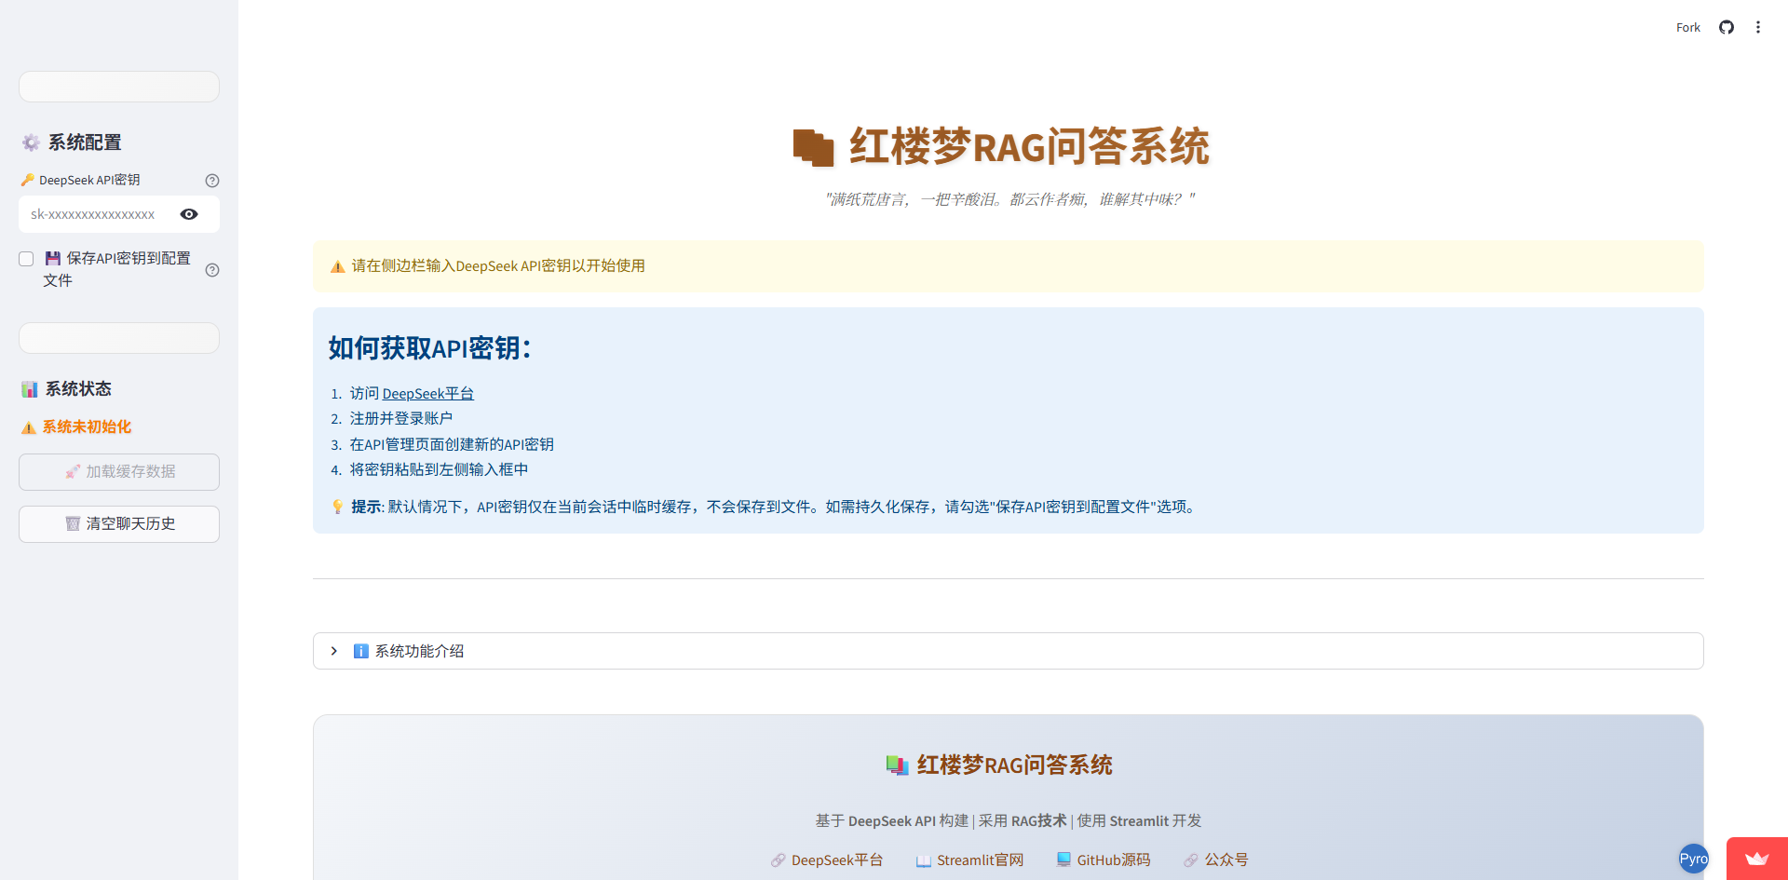Open the GitHub repository icon
The width and height of the screenshot is (1788, 880).
[1727, 27]
